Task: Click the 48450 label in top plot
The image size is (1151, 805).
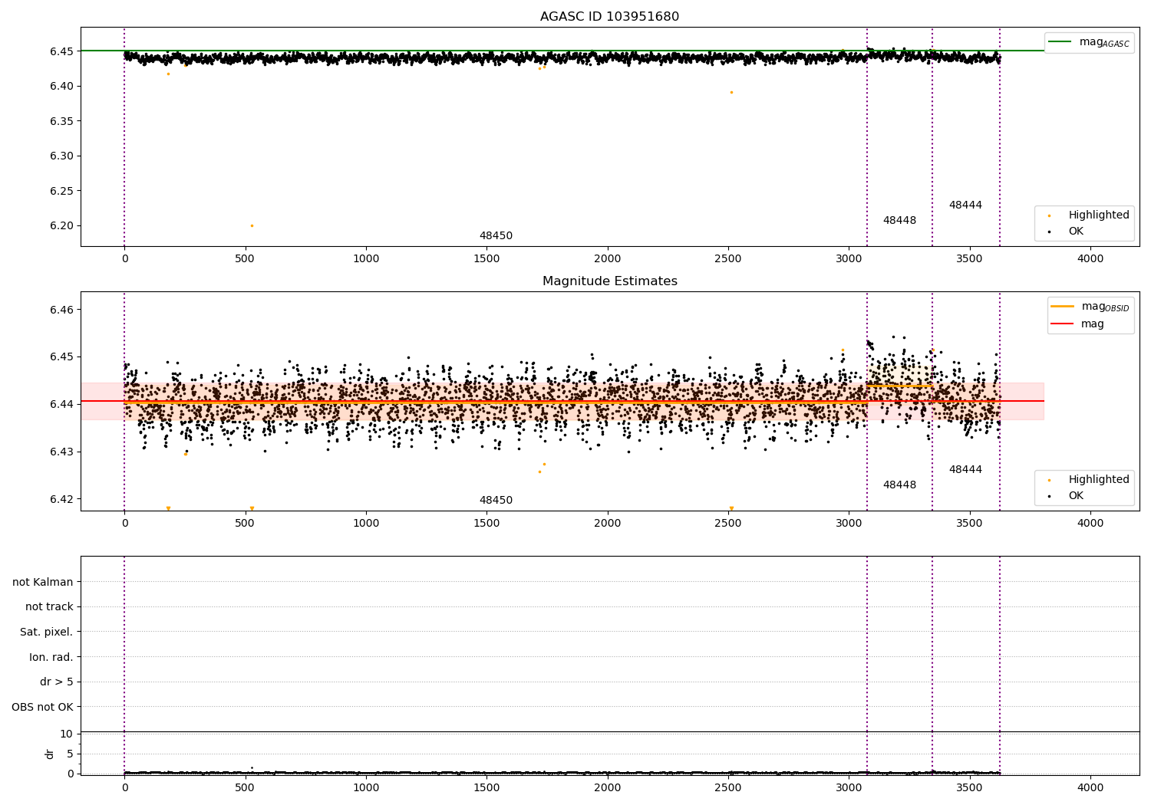Action: (x=496, y=236)
